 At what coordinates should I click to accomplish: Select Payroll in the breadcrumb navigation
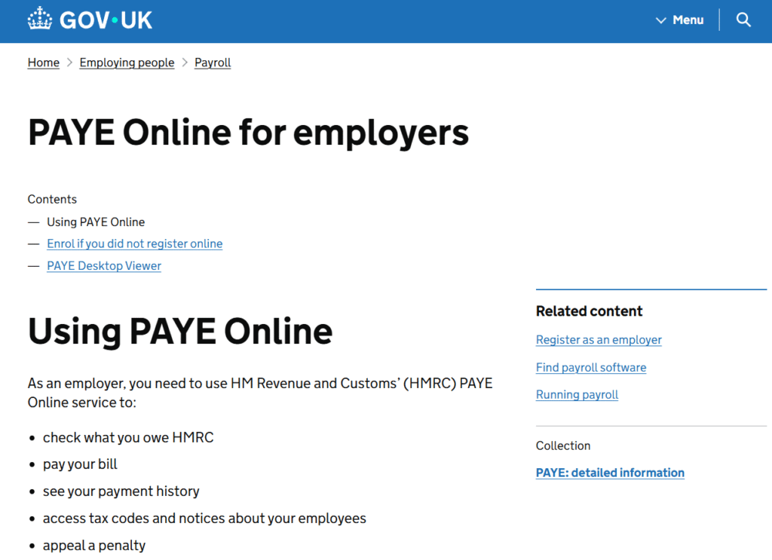click(212, 63)
